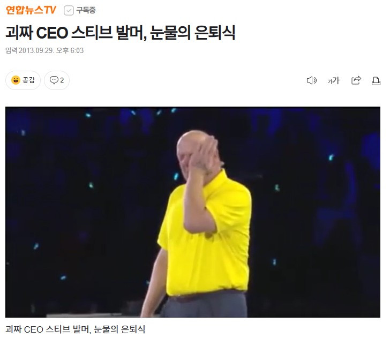This screenshot has width=390, height=338.
Task: Click the caption text below the video
Action: pos(76,329)
